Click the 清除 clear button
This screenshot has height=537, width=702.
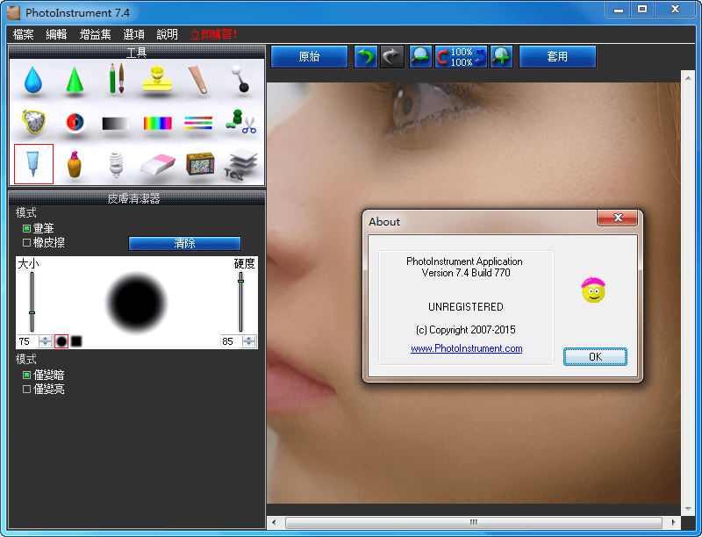[x=184, y=243]
